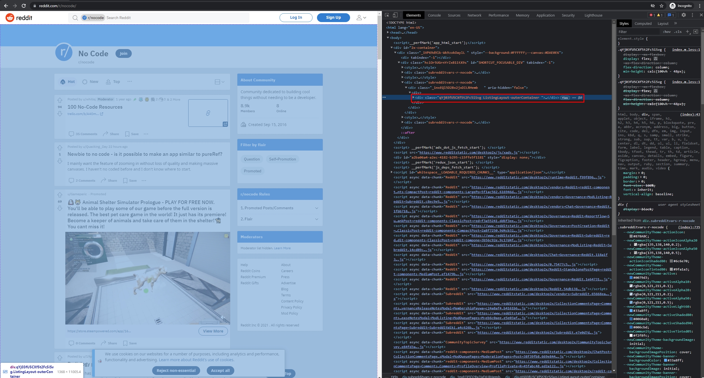Toggle the :hov element state panel
704x378 pixels.
tap(667, 32)
